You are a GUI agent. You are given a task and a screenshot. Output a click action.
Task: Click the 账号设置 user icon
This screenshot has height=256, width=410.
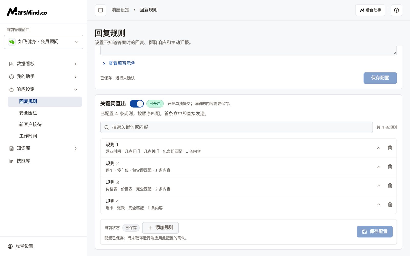tap(10, 246)
